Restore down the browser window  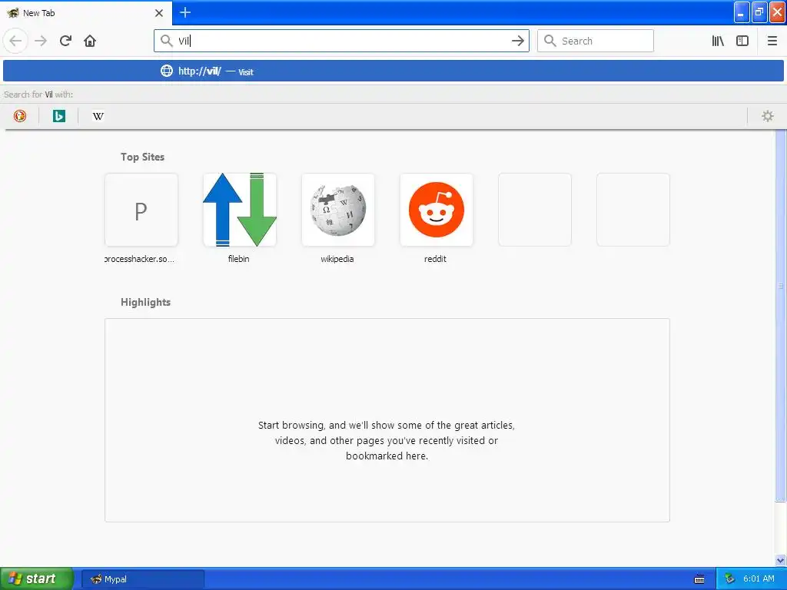759,12
